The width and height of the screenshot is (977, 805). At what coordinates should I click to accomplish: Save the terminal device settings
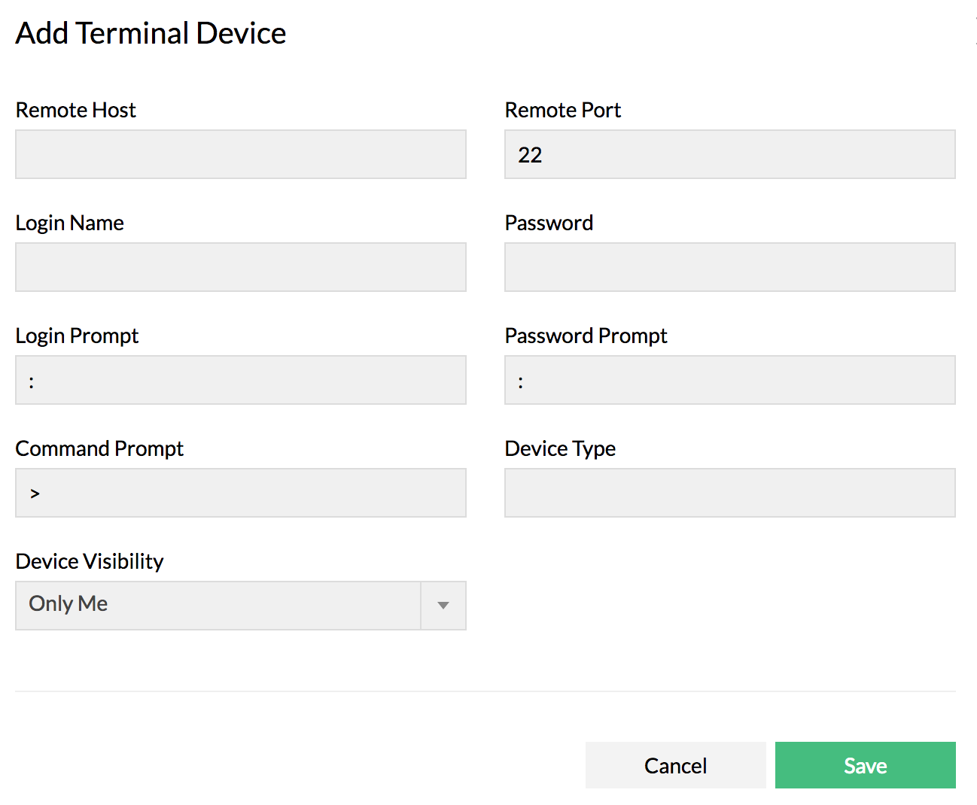pyautogui.click(x=865, y=765)
